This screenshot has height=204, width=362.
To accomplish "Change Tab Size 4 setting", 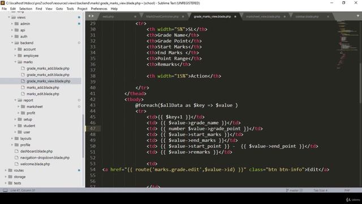I will 320,190.
